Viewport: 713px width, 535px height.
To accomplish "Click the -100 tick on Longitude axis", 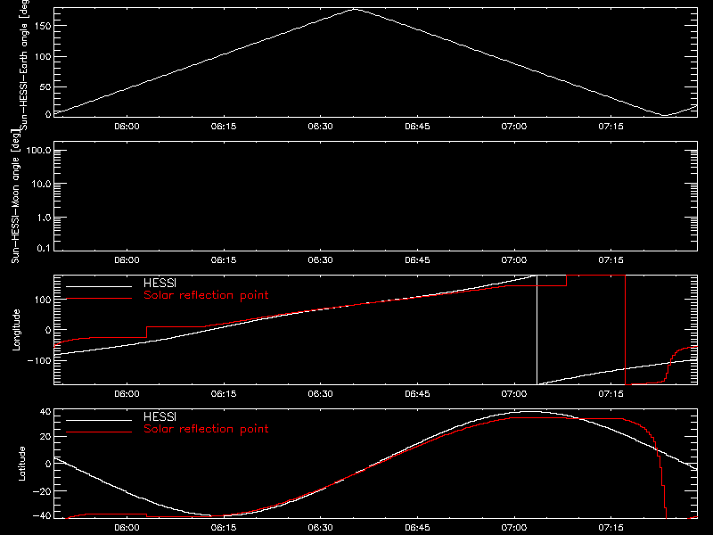I will click(x=39, y=360).
